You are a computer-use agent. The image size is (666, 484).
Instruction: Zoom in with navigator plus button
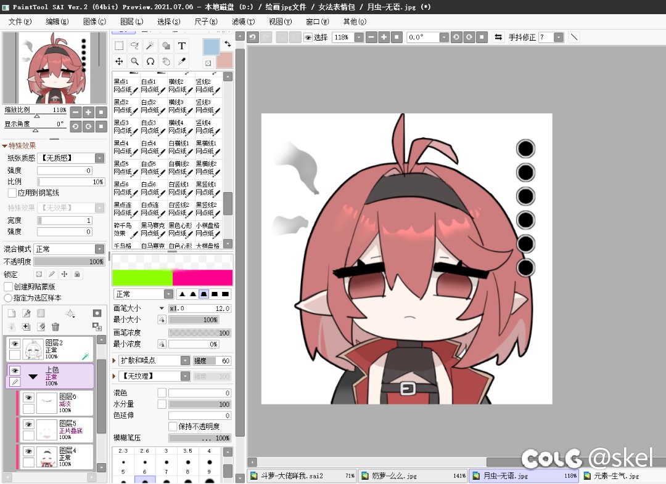point(88,113)
